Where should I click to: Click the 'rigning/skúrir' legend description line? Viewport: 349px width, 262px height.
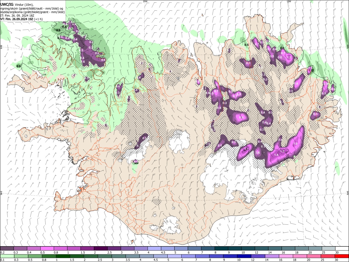32,8
